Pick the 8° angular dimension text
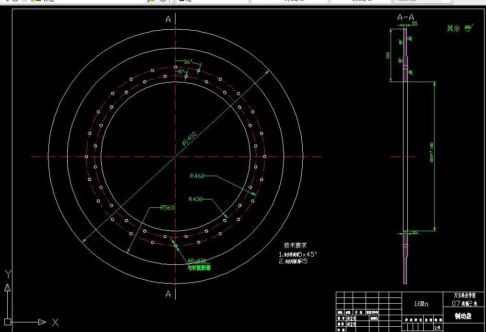The width and height of the screenshot is (486, 332). pos(181,71)
